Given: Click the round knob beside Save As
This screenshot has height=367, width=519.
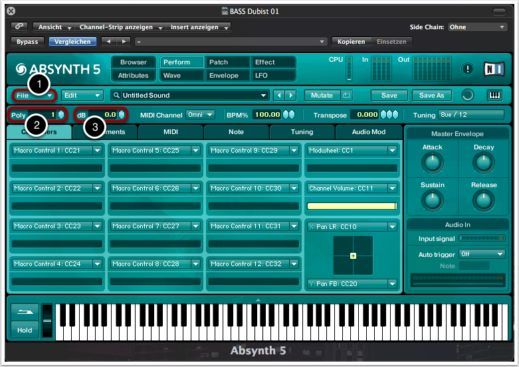Looking at the screenshot, I should point(467,96).
